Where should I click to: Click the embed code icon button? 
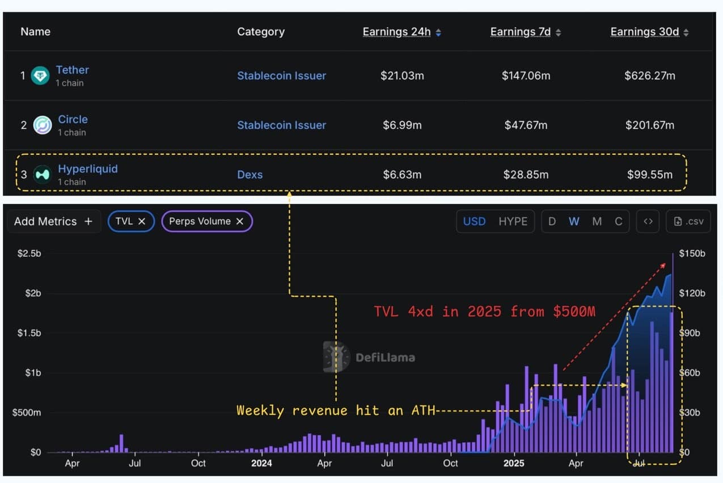tap(648, 221)
